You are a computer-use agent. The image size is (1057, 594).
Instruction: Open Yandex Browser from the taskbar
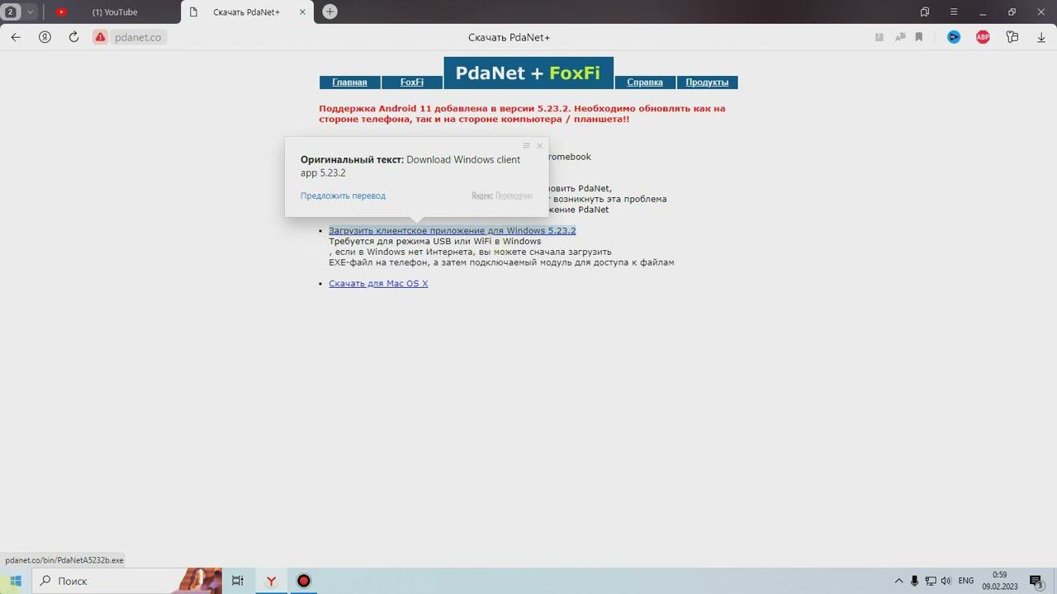pos(271,581)
